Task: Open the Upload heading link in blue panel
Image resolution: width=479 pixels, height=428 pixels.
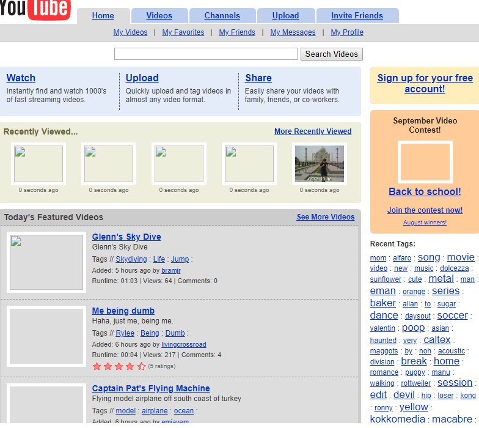Action: click(142, 78)
